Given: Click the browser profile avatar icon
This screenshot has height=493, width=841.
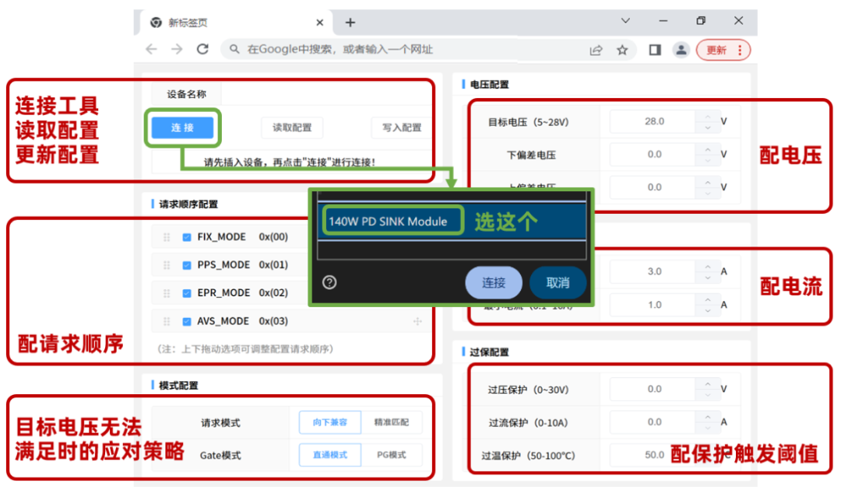Looking at the screenshot, I should click(x=681, y=48).
